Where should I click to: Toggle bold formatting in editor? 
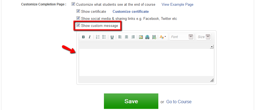tap(83, 37)
